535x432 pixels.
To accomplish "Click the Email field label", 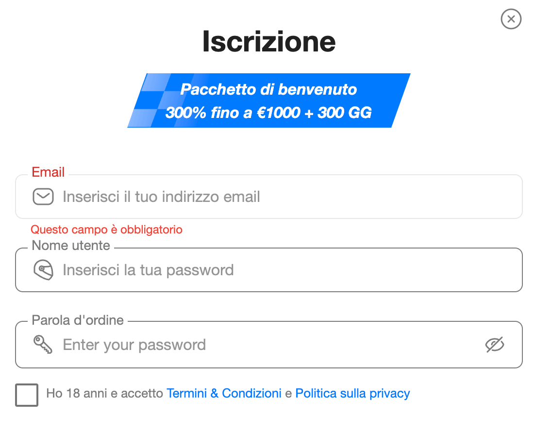I will tap(48, 172).
